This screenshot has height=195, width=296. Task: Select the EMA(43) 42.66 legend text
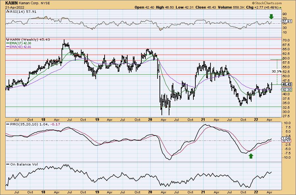tap(20, 47)
